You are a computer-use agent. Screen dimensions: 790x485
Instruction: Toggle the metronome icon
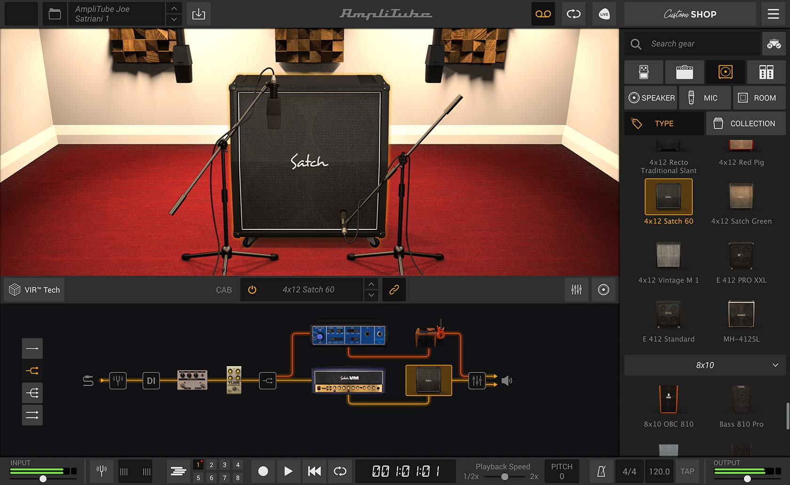click(601, 471)
